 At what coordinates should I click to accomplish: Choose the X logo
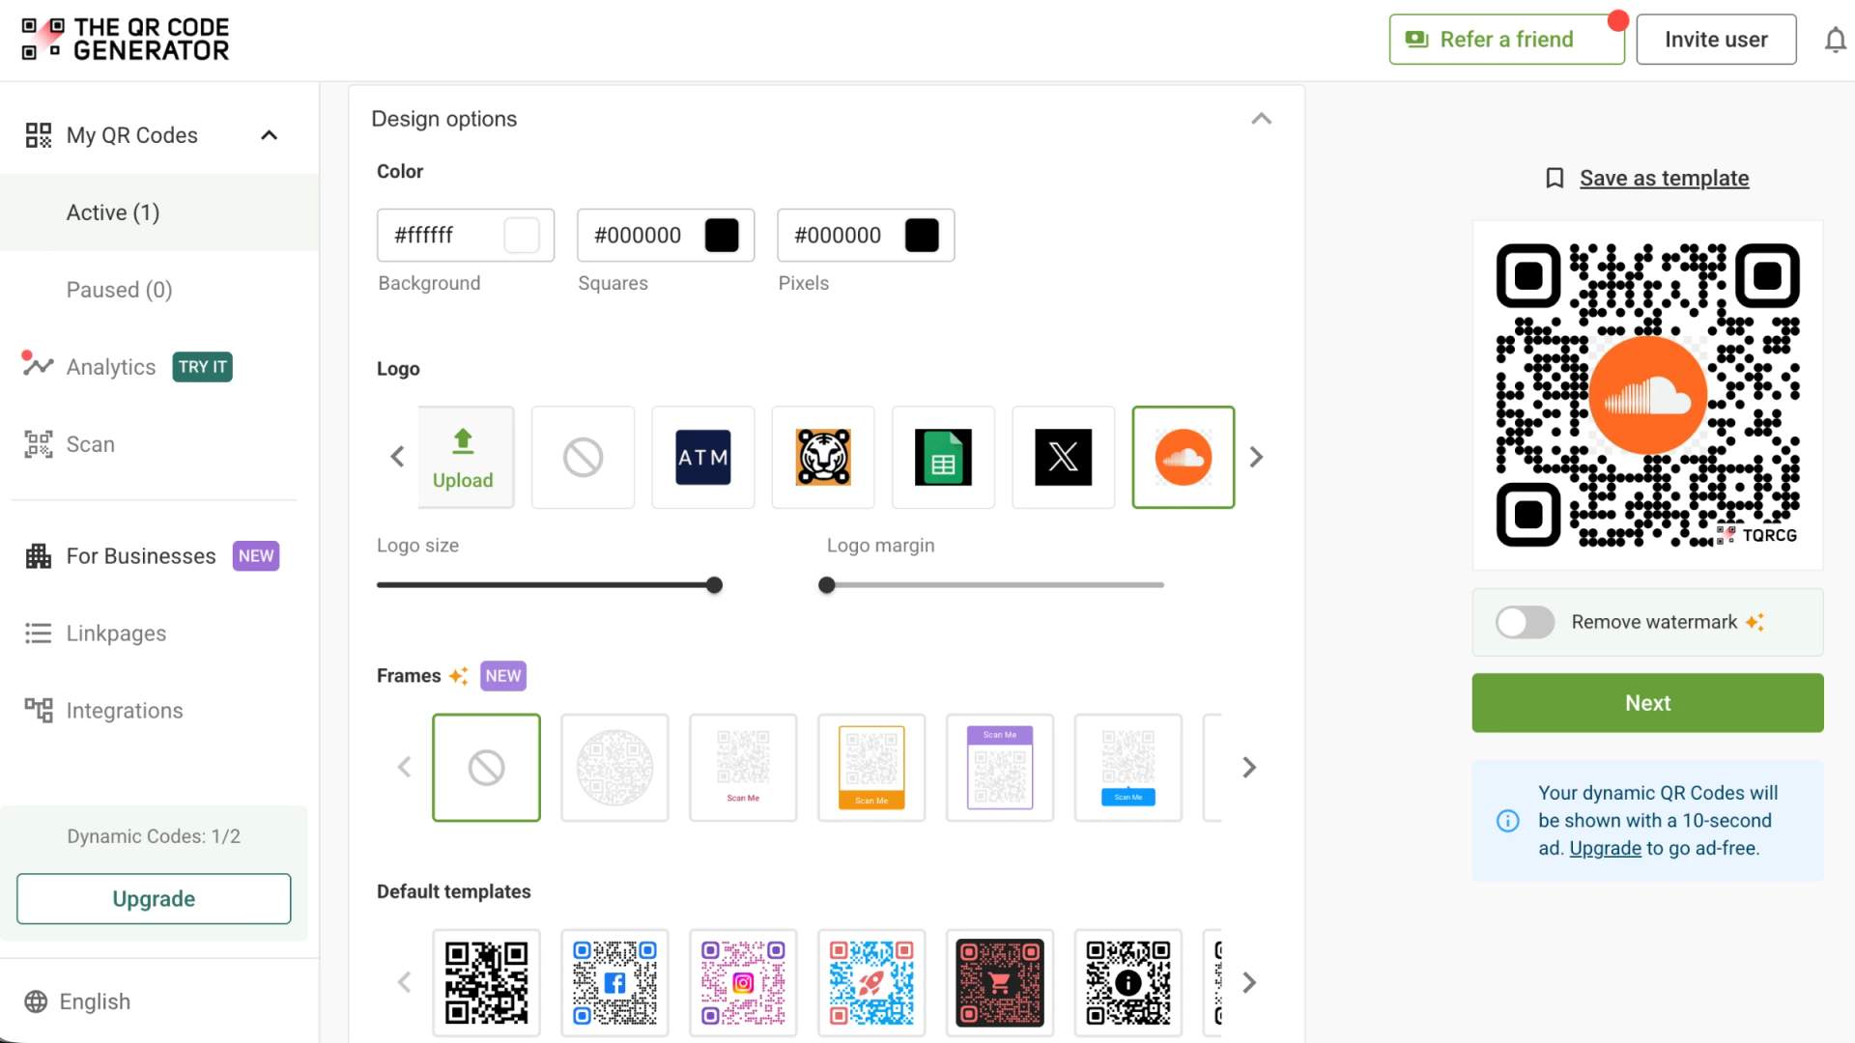coord(1063,457)
